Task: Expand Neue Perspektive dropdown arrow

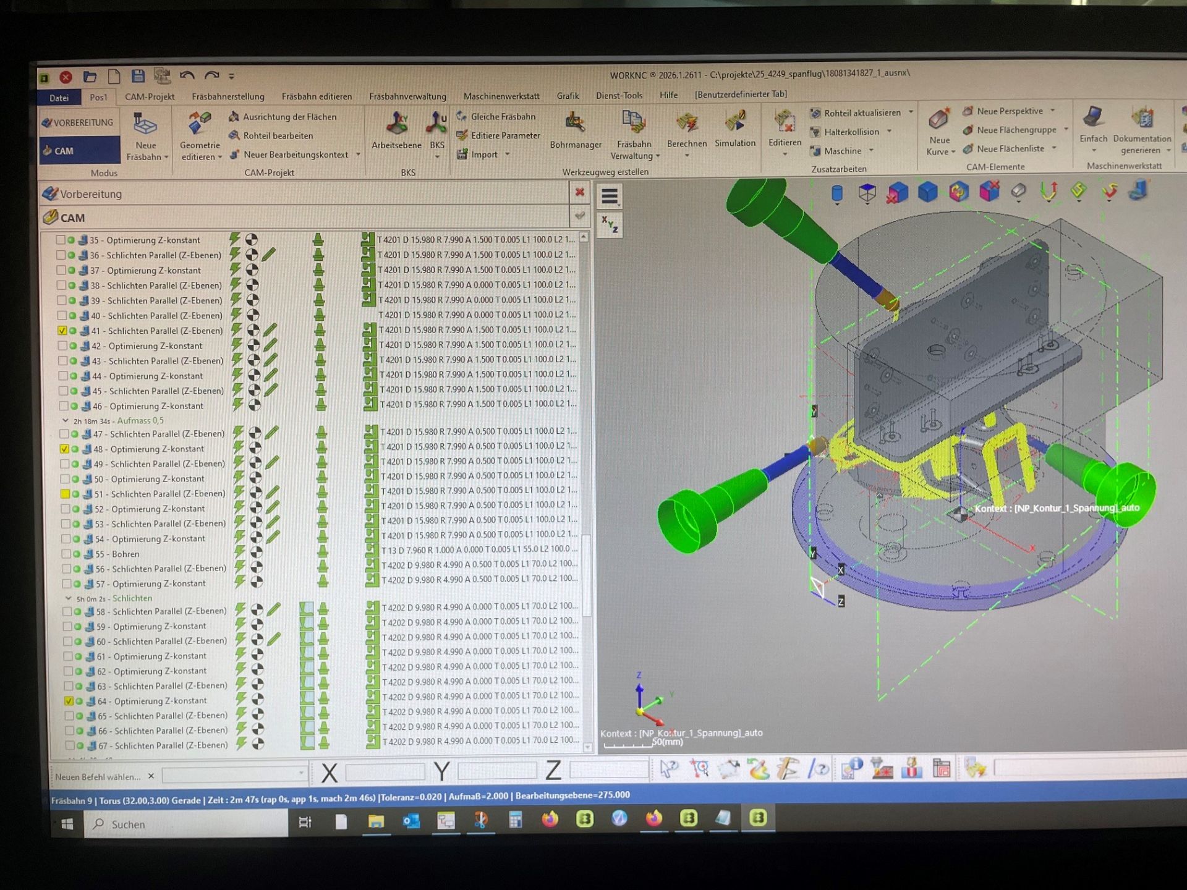Action: (1053, 111)
